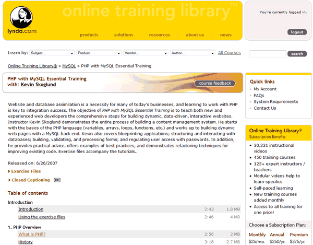This screenshot has width=313, height=245.
Task: Go to Online Training Library breadcrumb
Action: point(32,66)
